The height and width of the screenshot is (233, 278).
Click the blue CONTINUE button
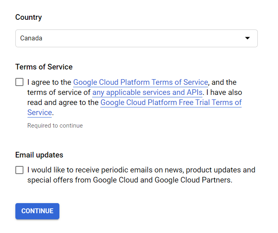click(37, 211)
